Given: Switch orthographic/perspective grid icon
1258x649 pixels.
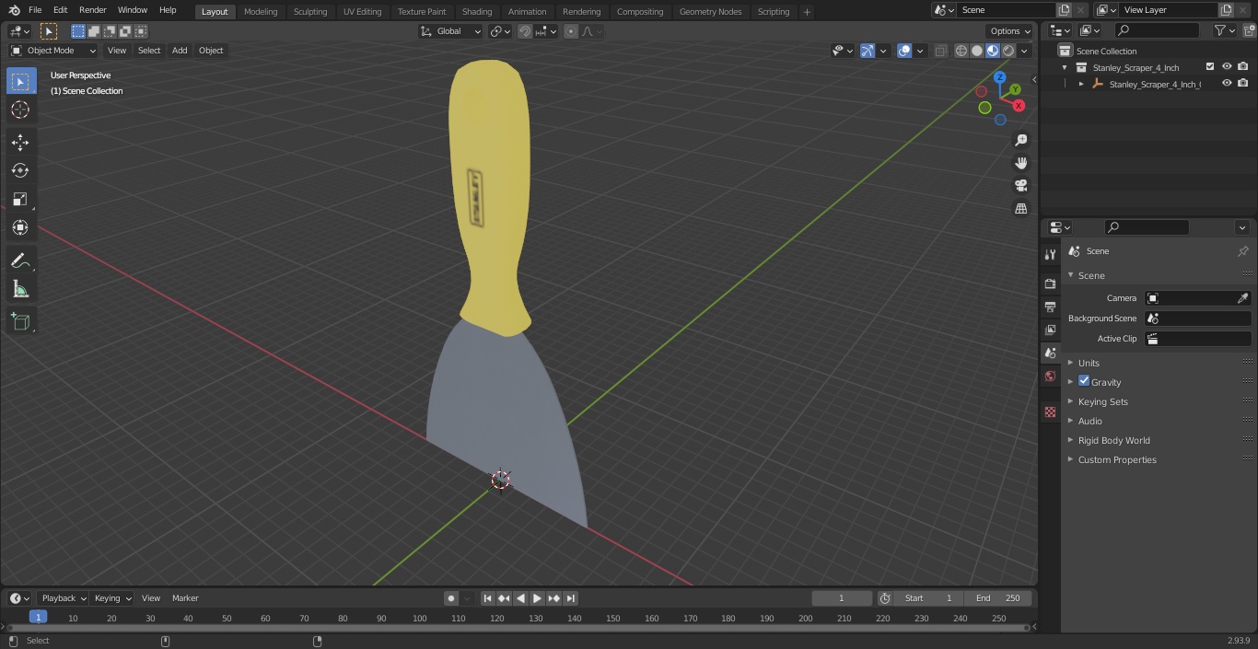Looking at the screenshot, I should click(1020, 209).
